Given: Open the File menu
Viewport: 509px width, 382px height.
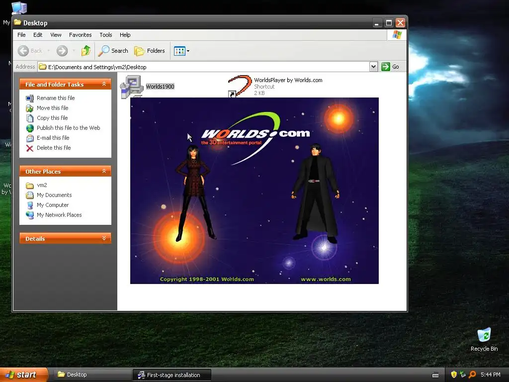Looking at the screenshot, I should [x=21, y=35].
